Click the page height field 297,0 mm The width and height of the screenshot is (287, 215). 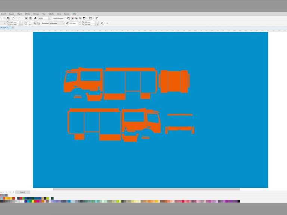pos(14,24)
